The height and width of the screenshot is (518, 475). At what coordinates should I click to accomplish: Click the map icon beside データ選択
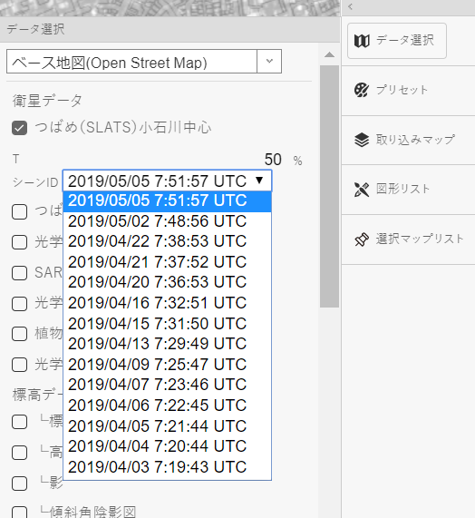[x=362, y=41]
